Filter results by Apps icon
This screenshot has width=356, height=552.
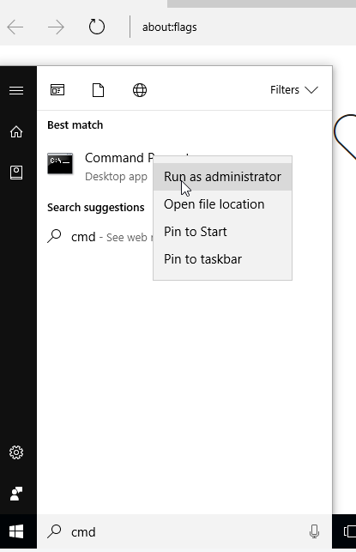[57, 90]
